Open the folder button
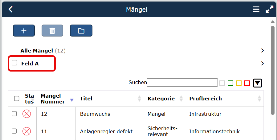The width and height of the screenshot is (277, 140). click(81, 31)
